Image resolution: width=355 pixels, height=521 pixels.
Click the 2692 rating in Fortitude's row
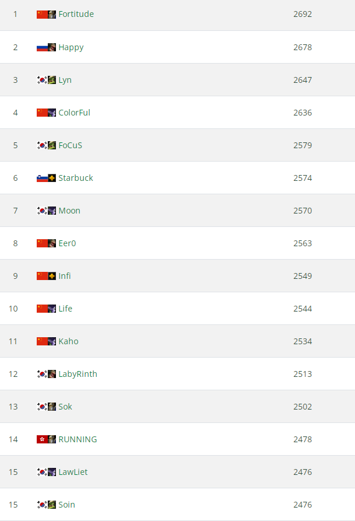(x=303, y=14)
